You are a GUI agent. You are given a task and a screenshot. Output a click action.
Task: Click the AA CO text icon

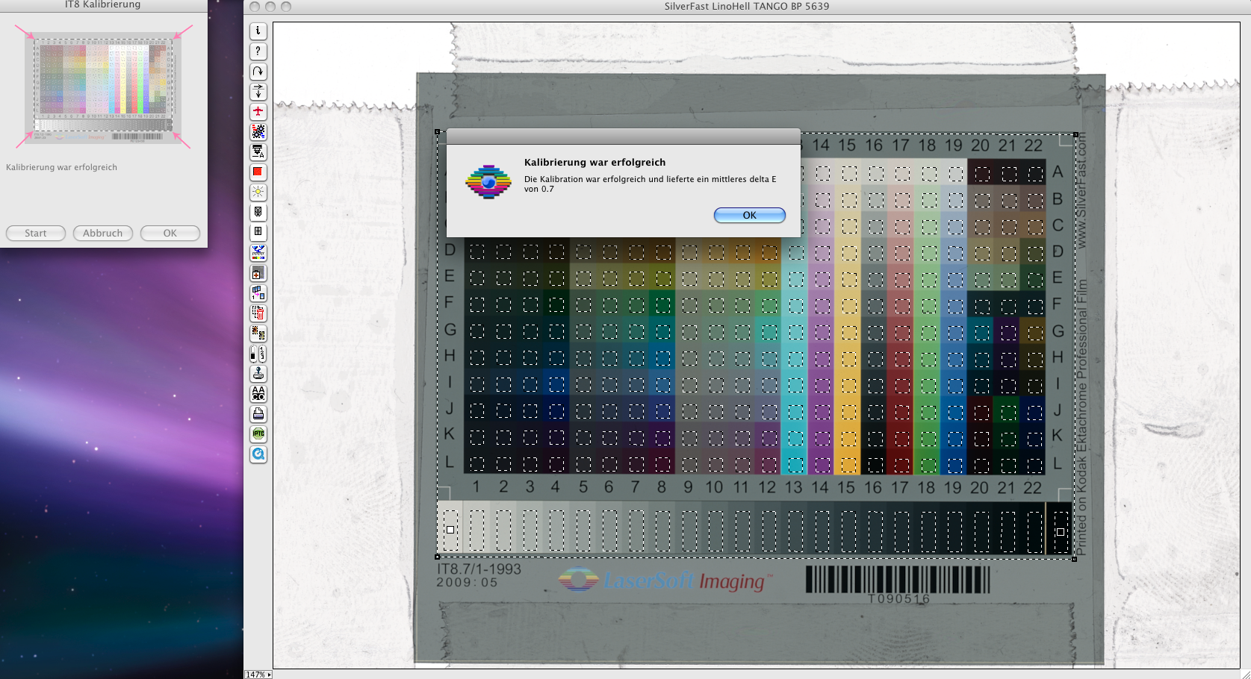[x=258, y=393]
